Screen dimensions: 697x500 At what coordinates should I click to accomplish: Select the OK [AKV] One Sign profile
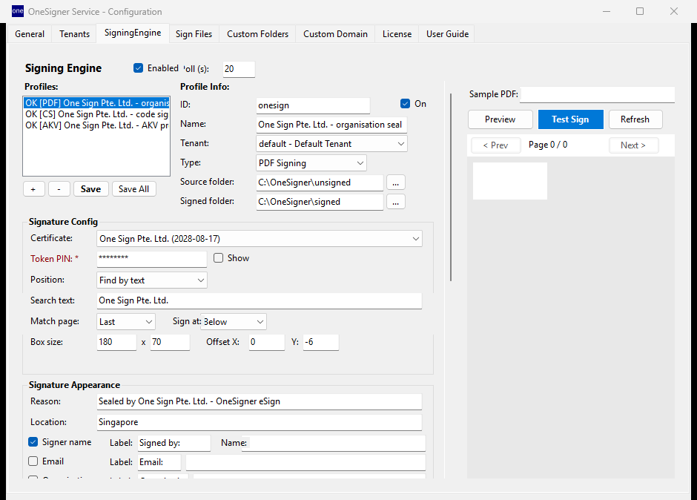[96, 125]
